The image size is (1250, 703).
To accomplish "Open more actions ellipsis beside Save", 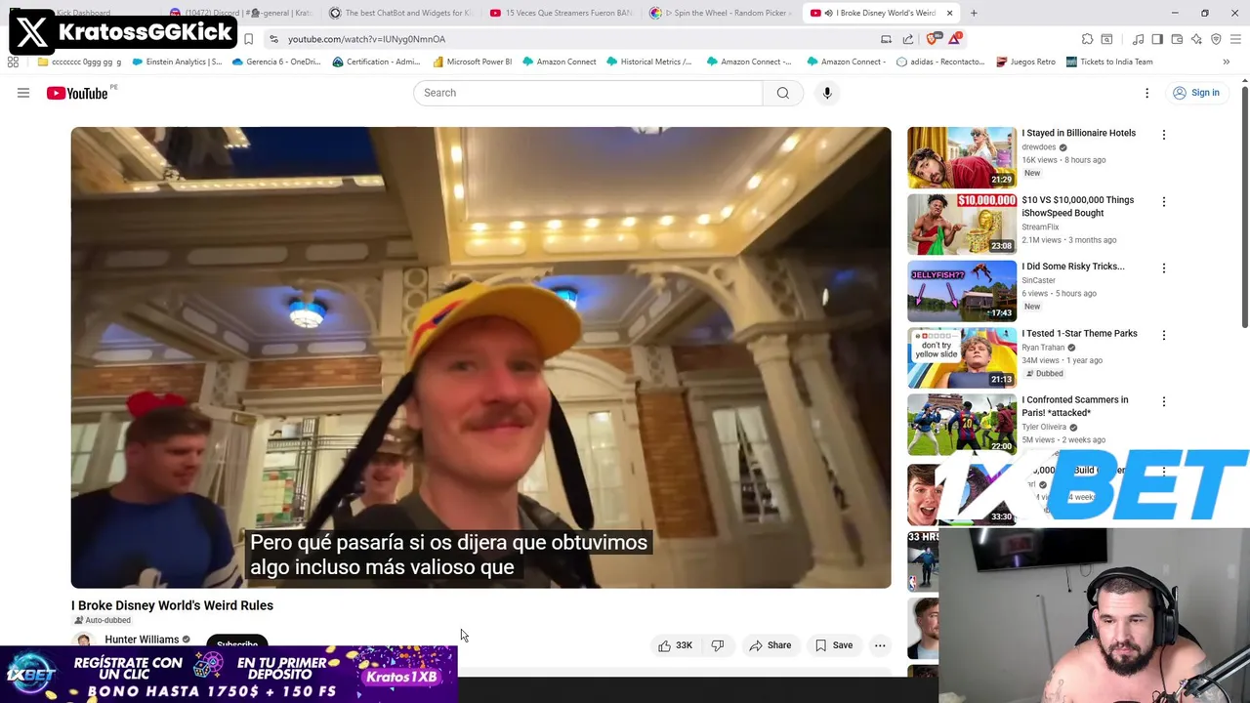I will pyautogui.click(x=880, y=645).
